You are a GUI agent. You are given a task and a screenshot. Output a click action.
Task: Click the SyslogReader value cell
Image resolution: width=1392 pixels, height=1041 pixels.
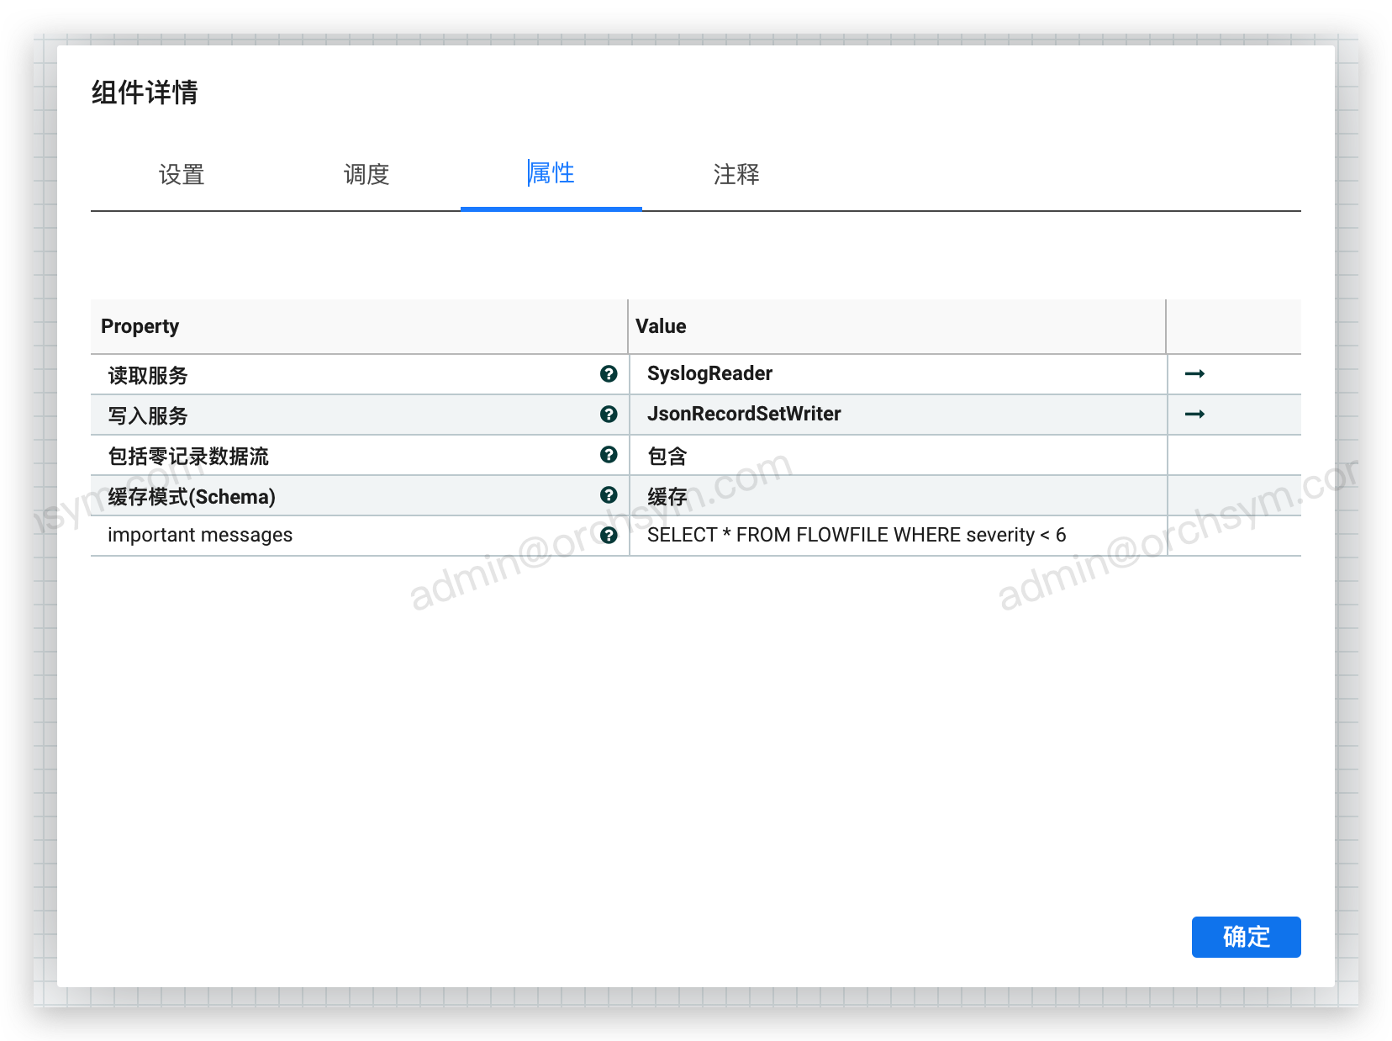tap(709, 374)
